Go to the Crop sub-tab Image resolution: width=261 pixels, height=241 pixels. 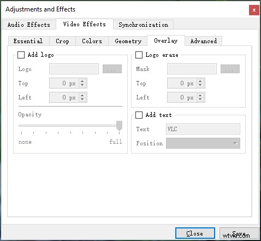point(62,41)
